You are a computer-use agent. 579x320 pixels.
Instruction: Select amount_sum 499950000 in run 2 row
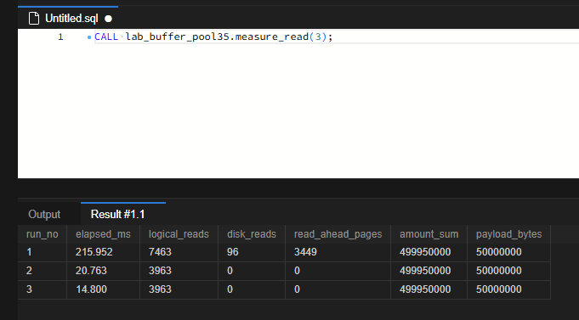click(x=429, y=271)
